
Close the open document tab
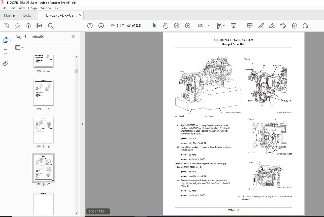pyautogui.click(x=80, y=15)
